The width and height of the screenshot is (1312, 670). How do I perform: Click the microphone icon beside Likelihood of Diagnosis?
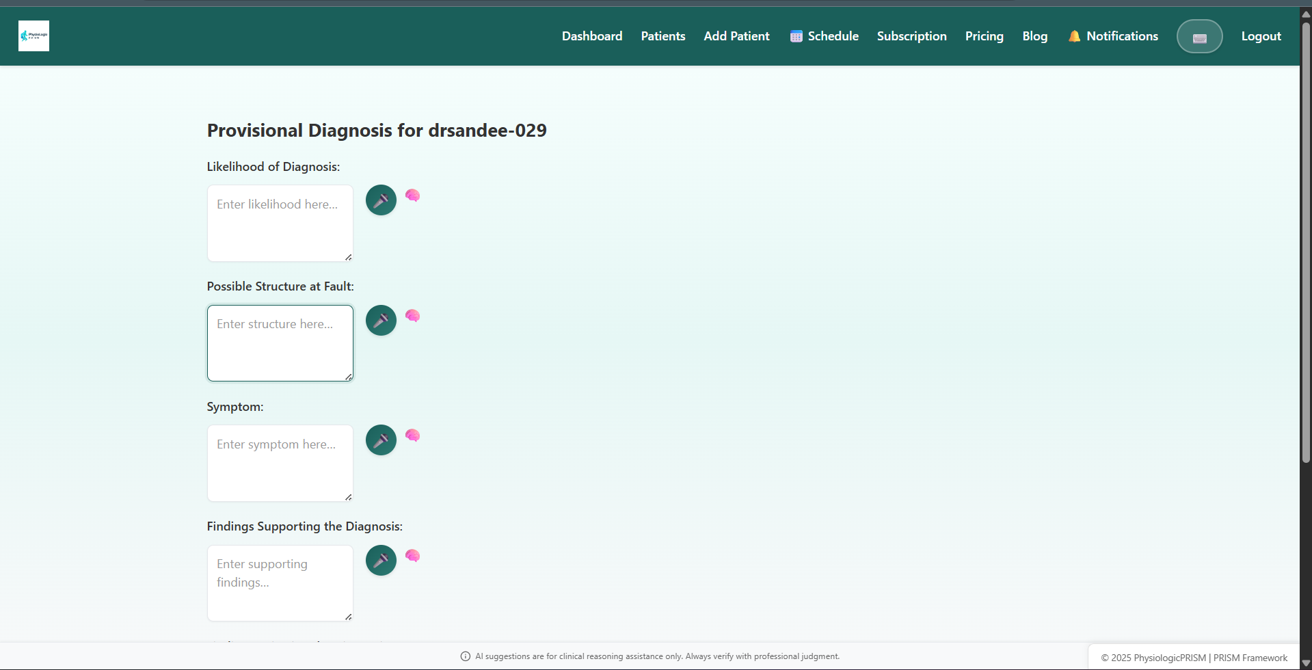point(380,200)
